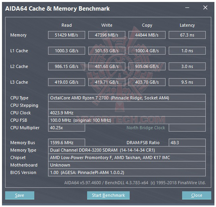Click the Chipset label

(18, 158)
